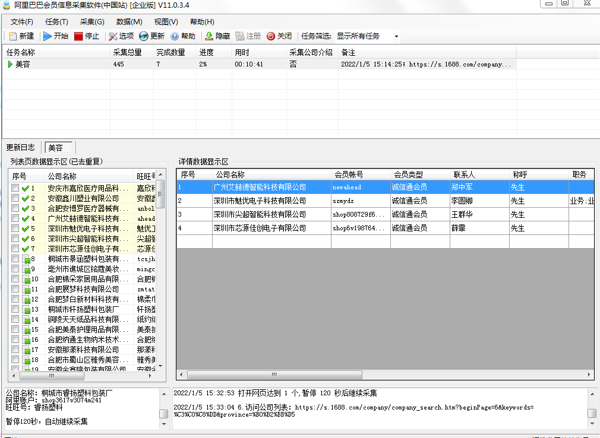600x438 pixels.
Task: Click the pending status icon in row 16
Action: pos(26,339)
